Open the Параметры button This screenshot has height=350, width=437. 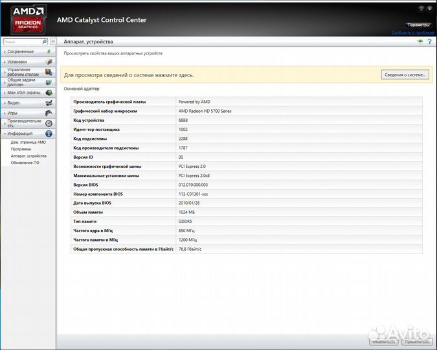[418, 25]
